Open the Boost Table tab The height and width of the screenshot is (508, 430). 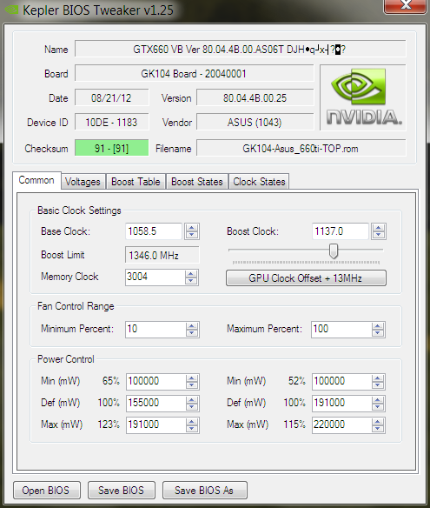(136, 182)
